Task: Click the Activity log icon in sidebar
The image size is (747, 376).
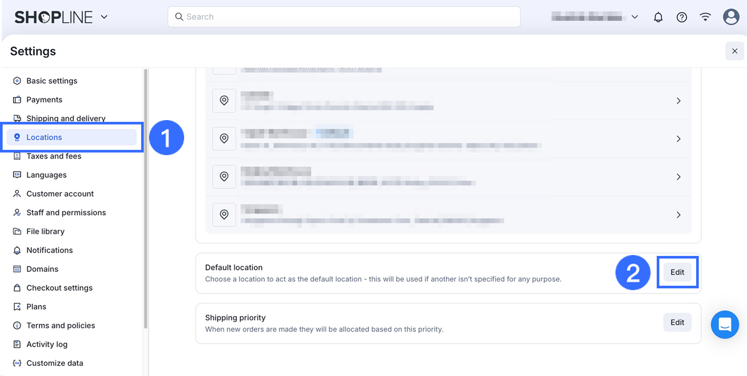Action: [17, 344]
